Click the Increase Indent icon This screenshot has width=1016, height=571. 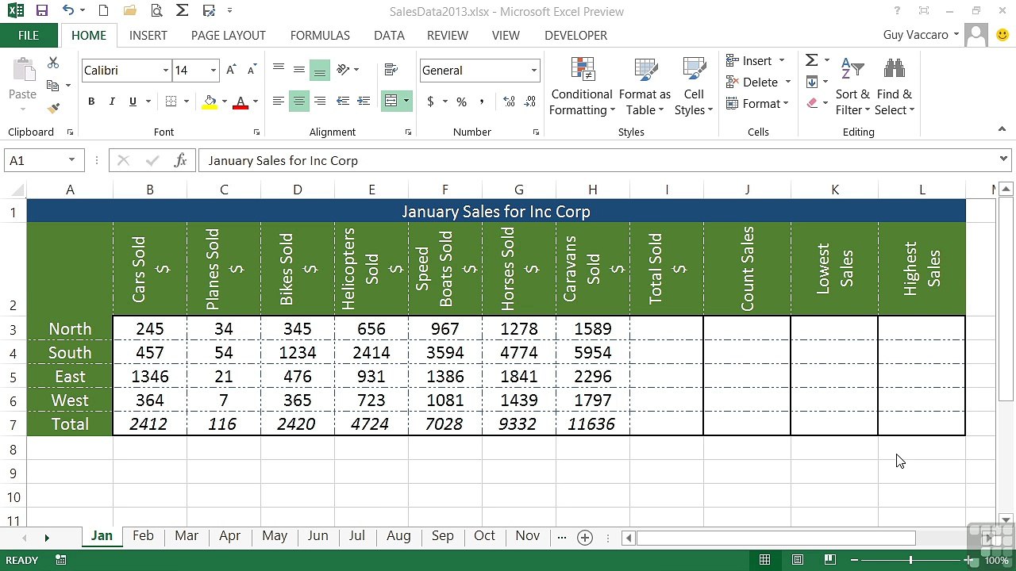pyautogui.click(x=364, y=101)
